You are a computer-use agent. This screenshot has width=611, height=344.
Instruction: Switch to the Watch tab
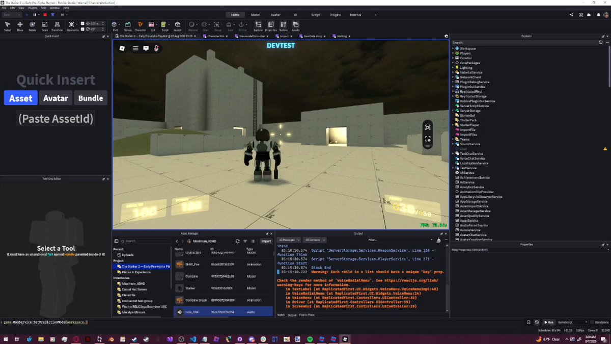pos(281,315)
